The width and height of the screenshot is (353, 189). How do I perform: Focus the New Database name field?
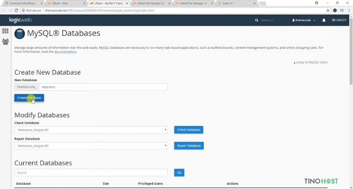point(103,87)
